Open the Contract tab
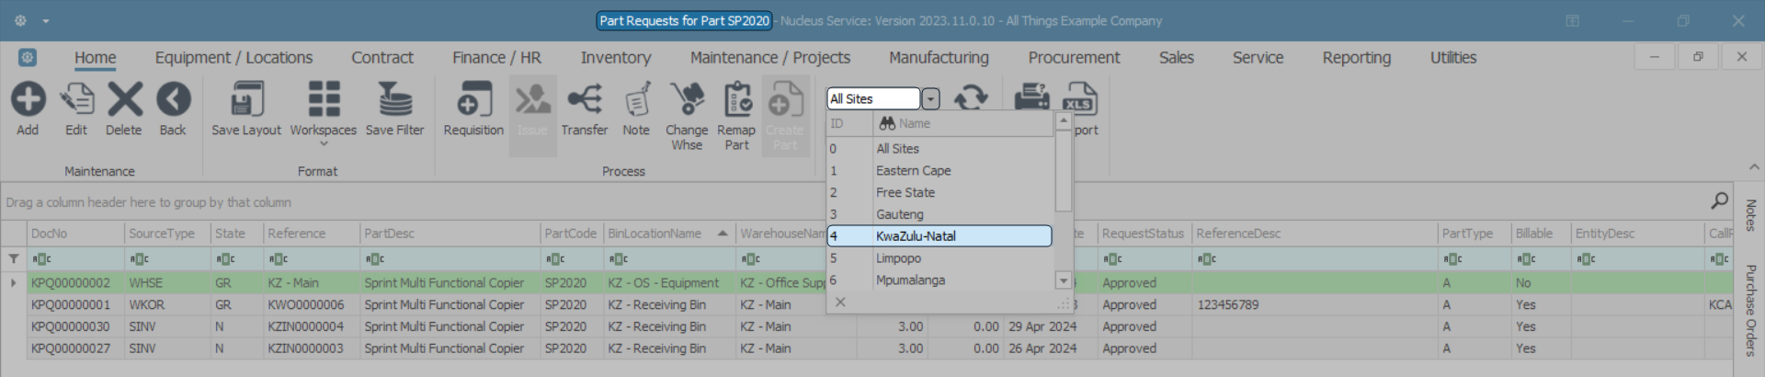This screenshot has height=377, width=1765. (x=382, y=58)
